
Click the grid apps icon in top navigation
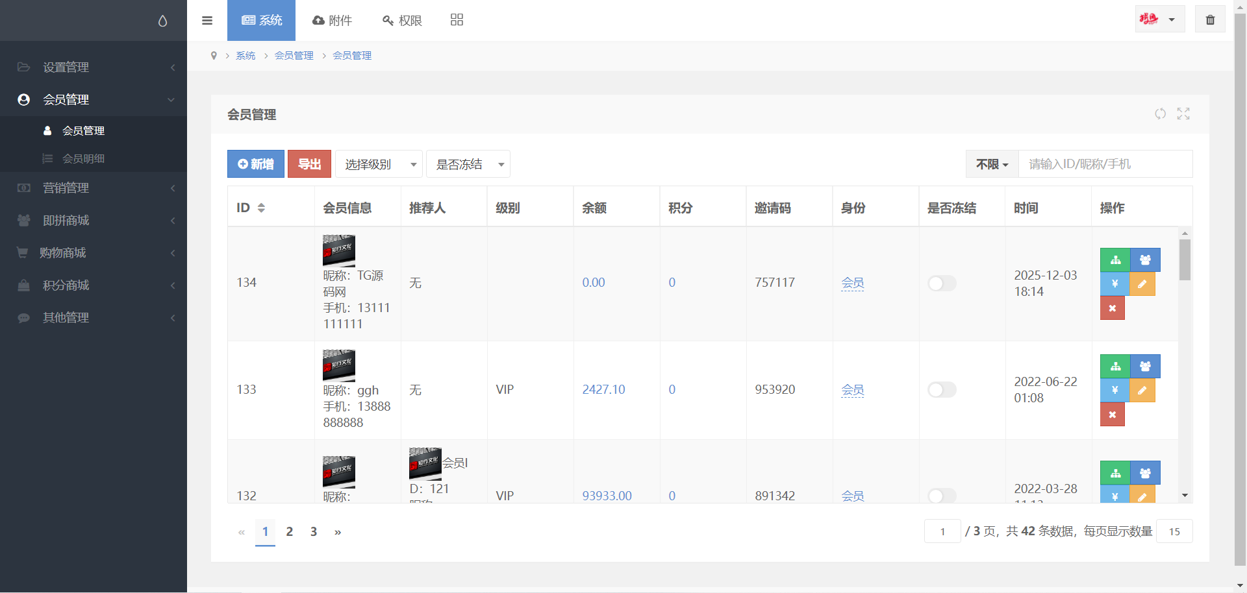click(x=457, y=20)
